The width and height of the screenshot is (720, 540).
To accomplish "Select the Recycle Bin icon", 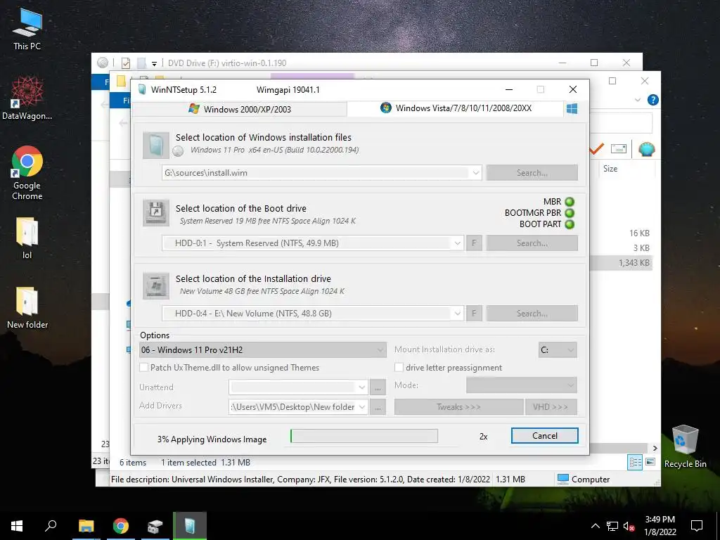I will pyautogui.click(x=685, y=446).
